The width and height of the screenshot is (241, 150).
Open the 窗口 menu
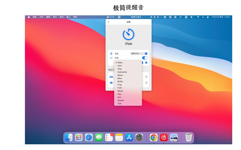[68, 17]
